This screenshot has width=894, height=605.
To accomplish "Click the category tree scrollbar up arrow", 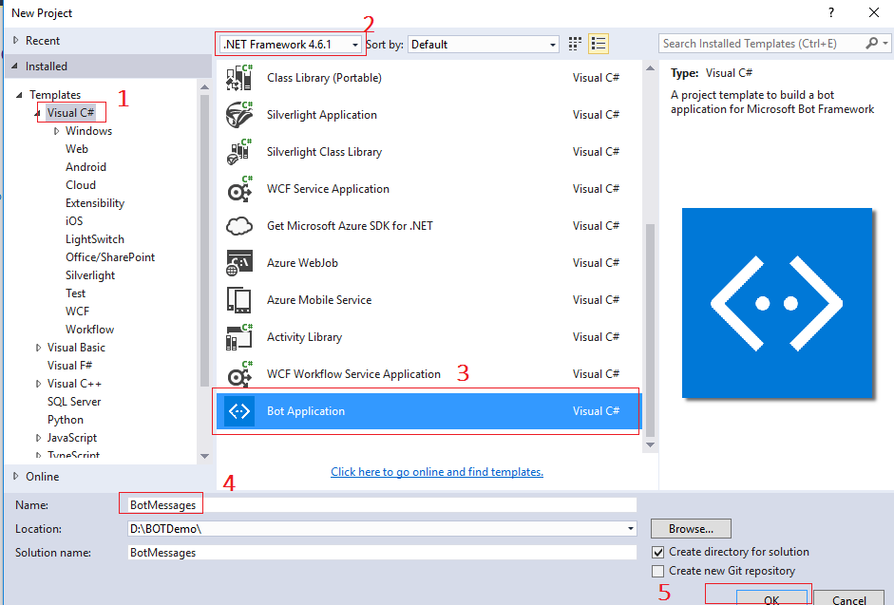I will click(204, 86).
